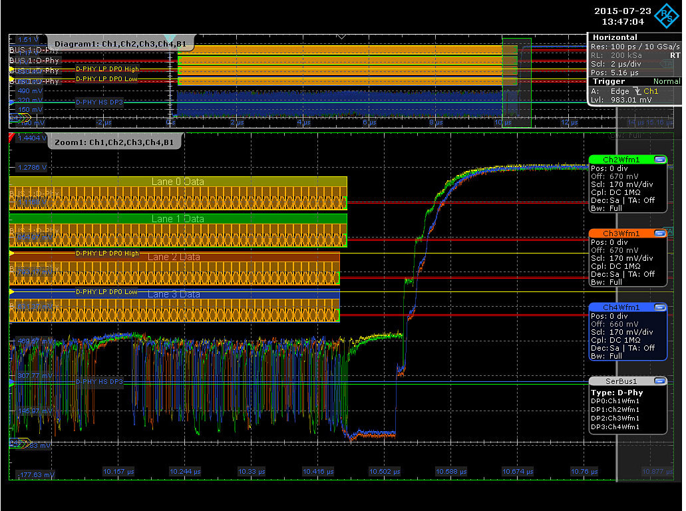Collapse the Ch2Wfm1 panel with its minimize toggle
The image size is (686, 511).
[x=660, y=159]
